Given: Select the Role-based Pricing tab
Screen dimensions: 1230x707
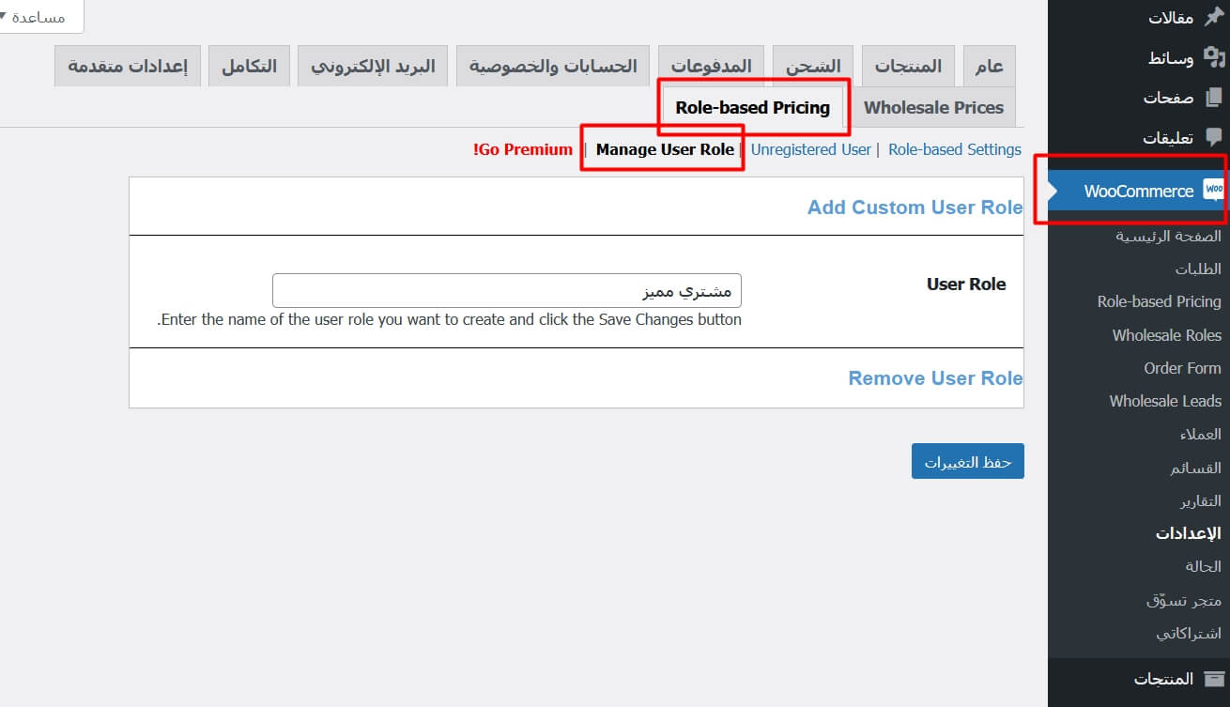Looking at the screenshot, I should click(752, 107).
